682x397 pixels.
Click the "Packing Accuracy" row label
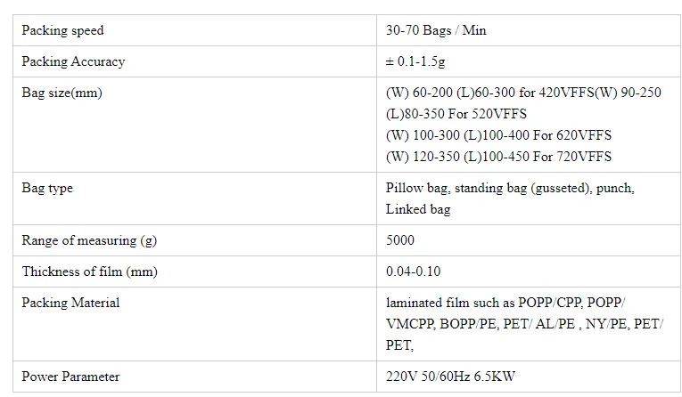(73, 62)
